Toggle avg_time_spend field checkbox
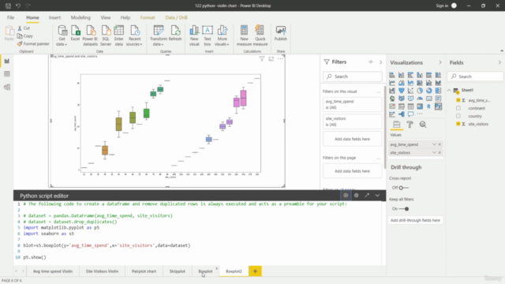The width and height of the screenshot is (505, 284). click(x=458, y=100)
